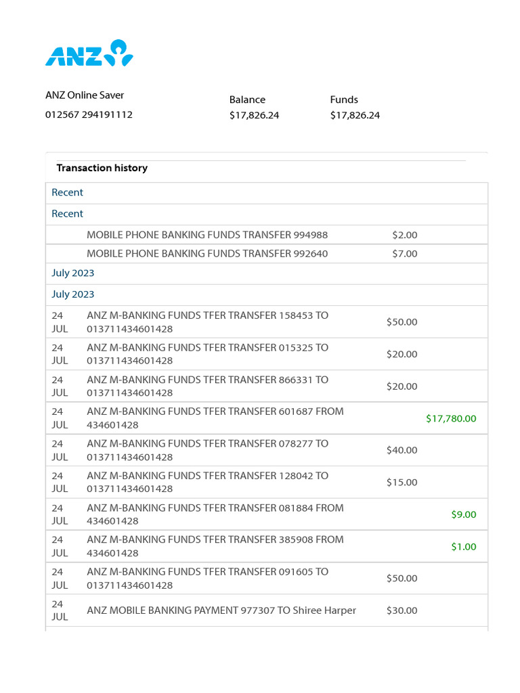Click the 24 JUL date of transfer 158453
Screen dimensions: 520x693
point(60,322)
